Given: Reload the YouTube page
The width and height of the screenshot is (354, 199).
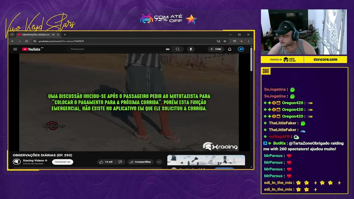Looking at the screenshot, I should click(x=26, y=41).
